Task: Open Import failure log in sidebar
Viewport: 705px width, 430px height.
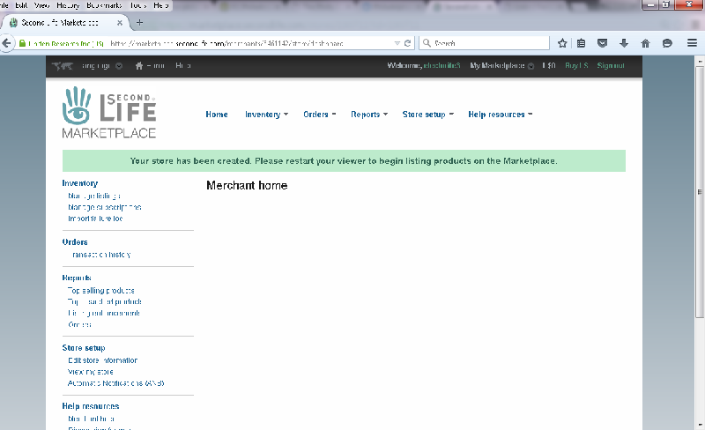Action: point(95,219)
